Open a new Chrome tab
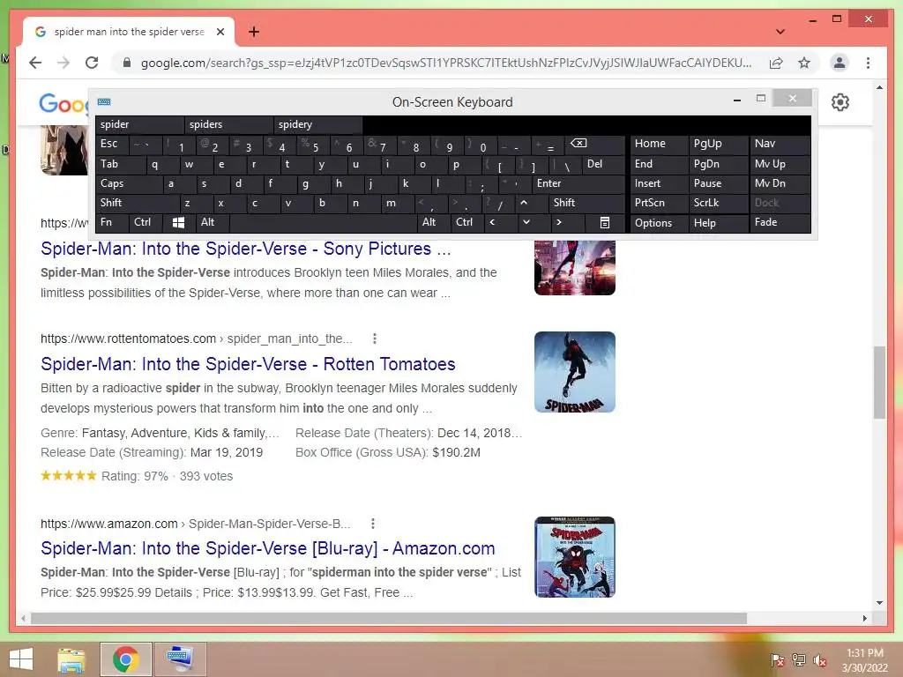 coord(253,32)
